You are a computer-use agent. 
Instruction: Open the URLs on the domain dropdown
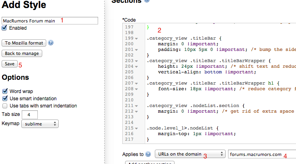190,154
